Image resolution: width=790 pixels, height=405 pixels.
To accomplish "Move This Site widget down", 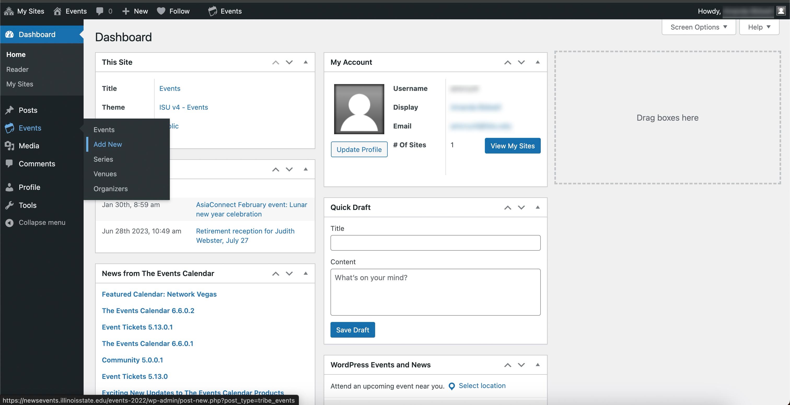I will 289,62.
